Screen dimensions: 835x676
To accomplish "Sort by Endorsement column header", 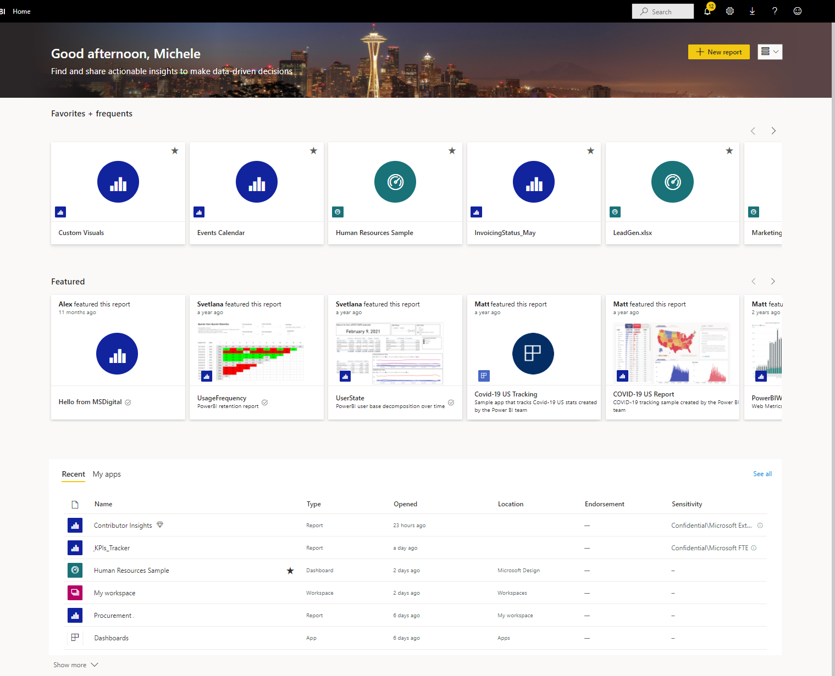I will pos(605,504).
